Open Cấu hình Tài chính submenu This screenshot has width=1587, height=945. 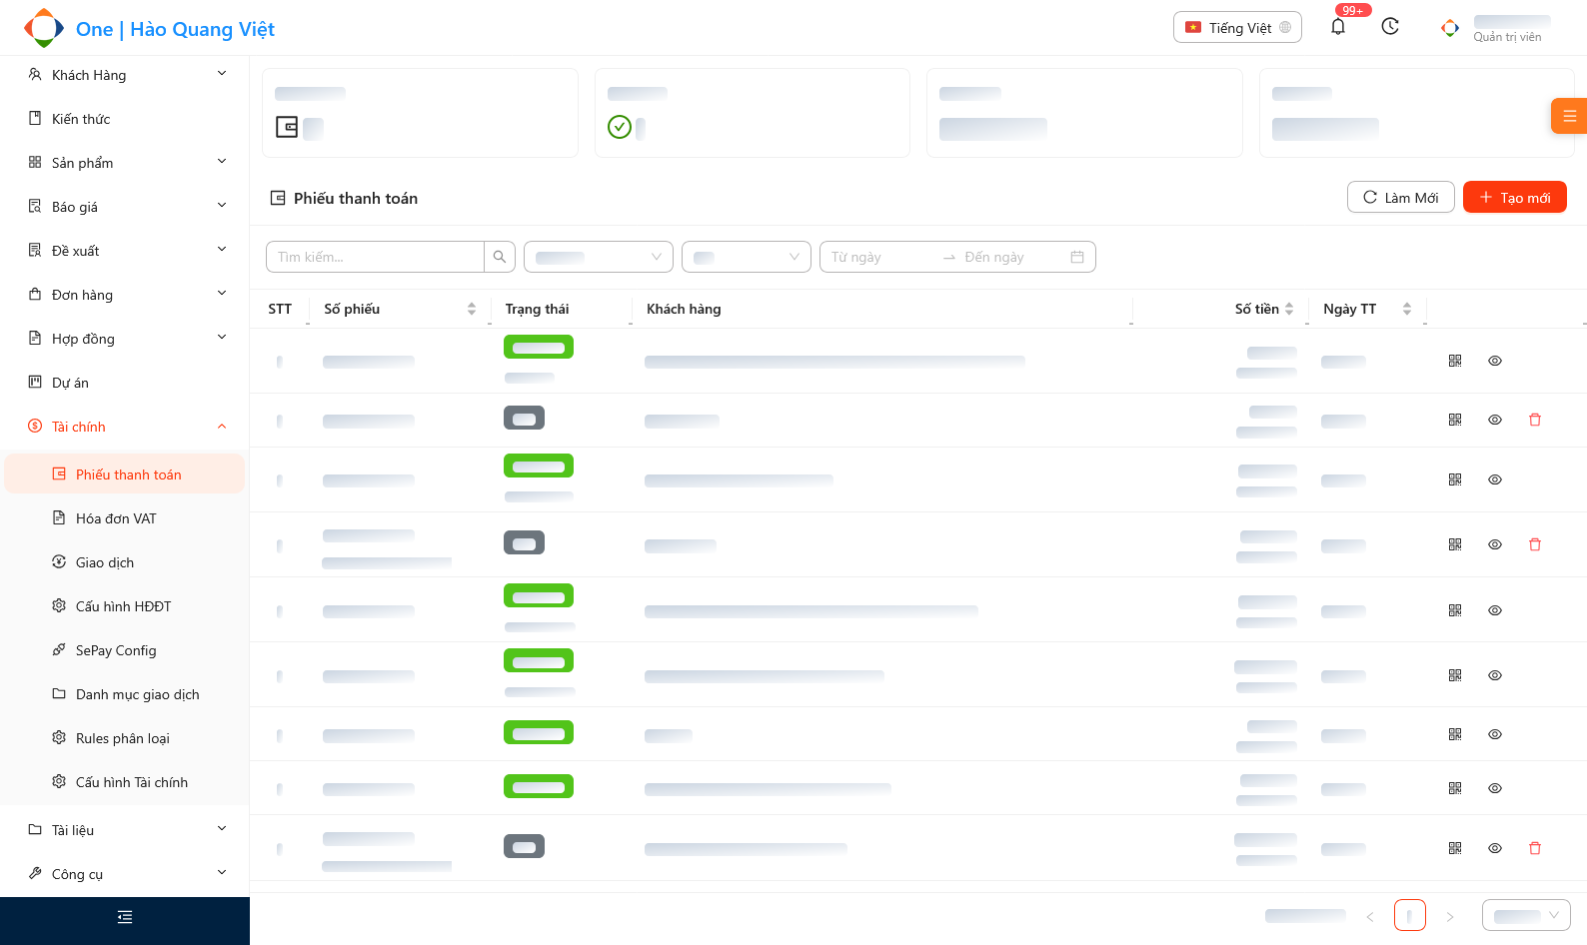tap(125, 782)
